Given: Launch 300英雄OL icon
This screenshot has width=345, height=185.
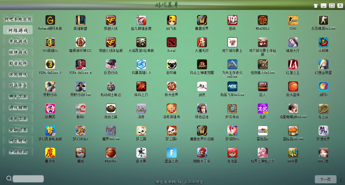Looking at the screenshot, I should [50, 42].
